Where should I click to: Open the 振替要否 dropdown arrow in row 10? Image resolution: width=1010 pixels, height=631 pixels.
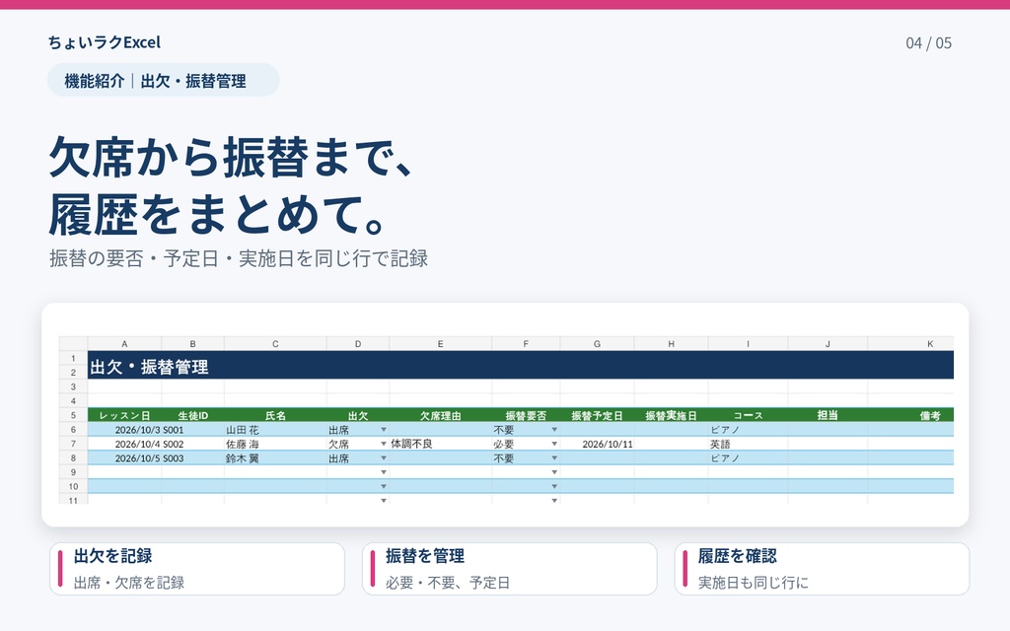point(554,486)
